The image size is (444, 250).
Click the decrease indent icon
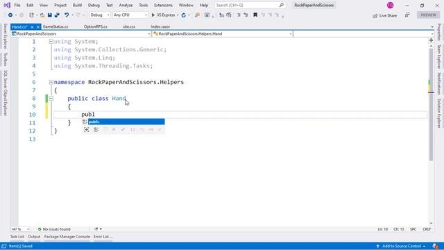coord(239,15)
